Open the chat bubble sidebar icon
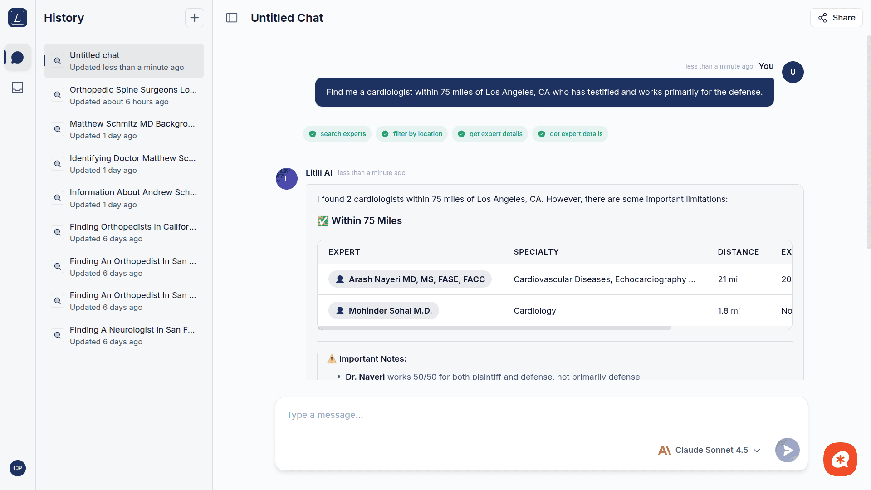 18,58
